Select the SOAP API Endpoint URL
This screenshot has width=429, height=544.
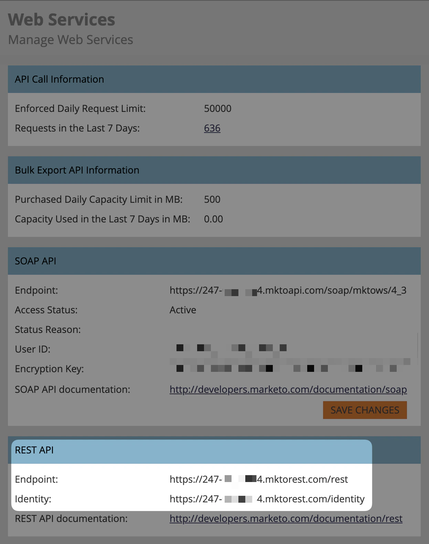pos(288,290)
